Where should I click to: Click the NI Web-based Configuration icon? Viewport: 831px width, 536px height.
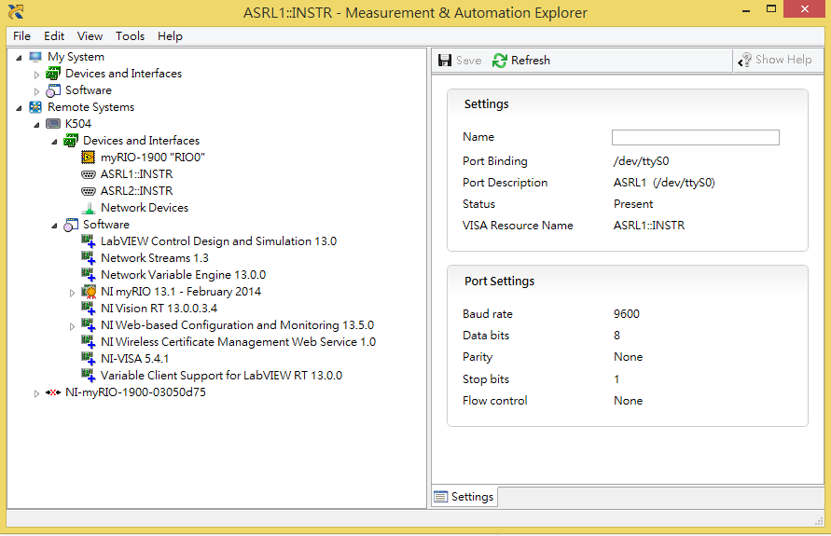click(x=88, y=325)
